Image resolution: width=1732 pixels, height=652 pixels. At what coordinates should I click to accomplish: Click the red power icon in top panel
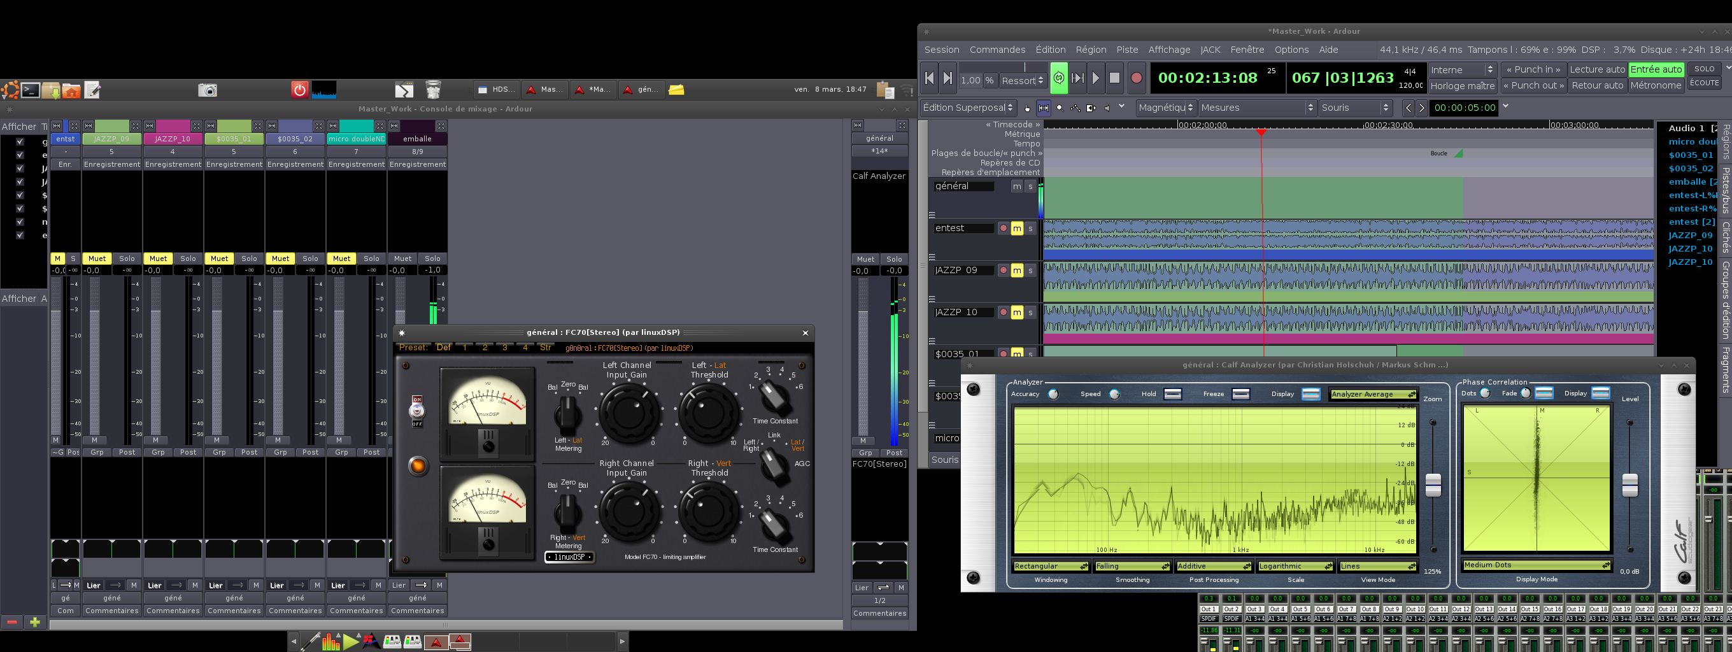click(300, 90)
